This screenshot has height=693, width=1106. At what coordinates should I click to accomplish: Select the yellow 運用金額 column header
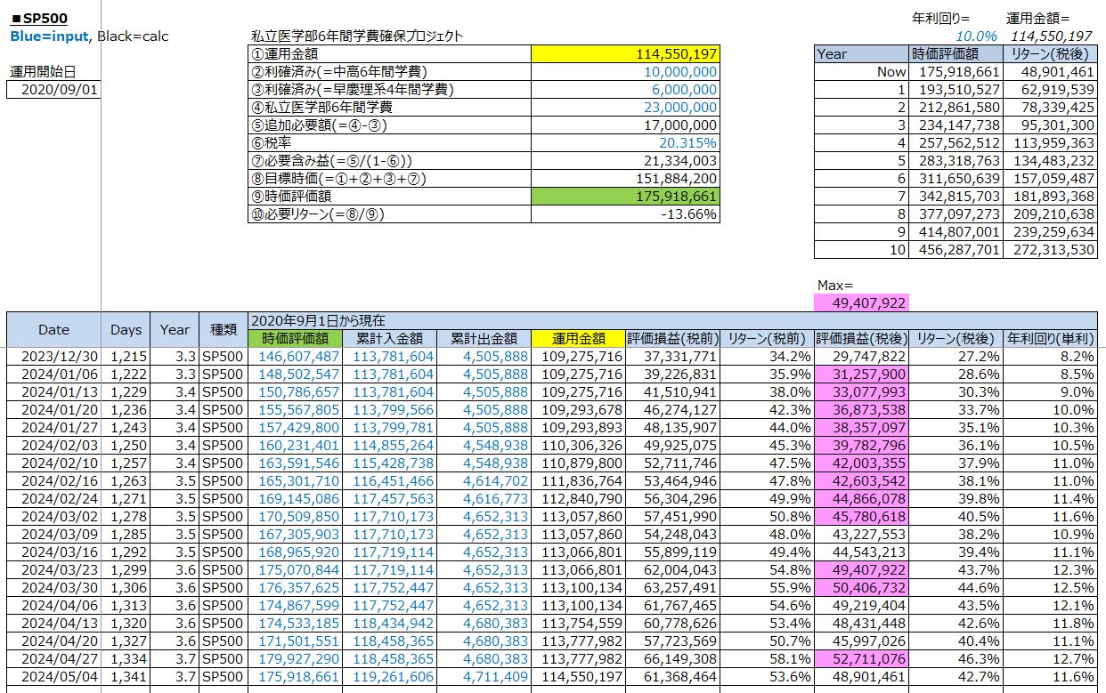pos(578,338)
